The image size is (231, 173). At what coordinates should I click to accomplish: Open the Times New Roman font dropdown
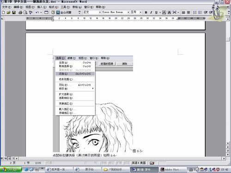tap(128, 12)
